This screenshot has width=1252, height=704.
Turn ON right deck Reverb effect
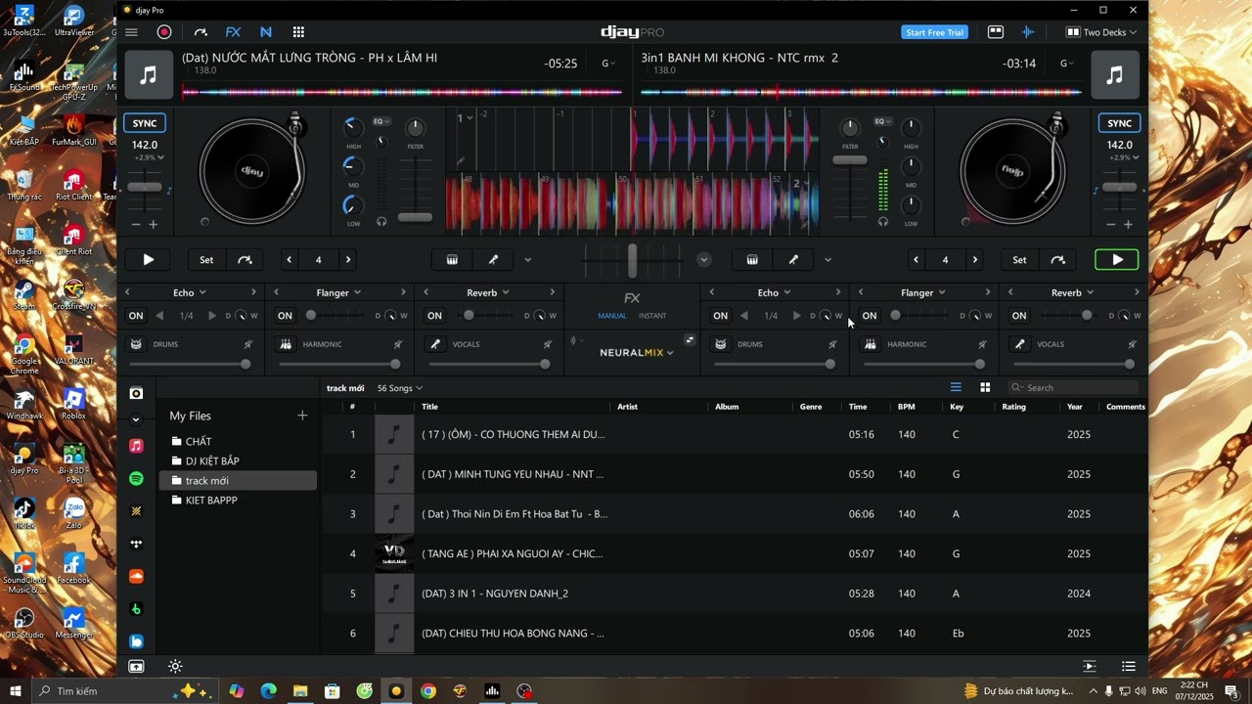1019,316
